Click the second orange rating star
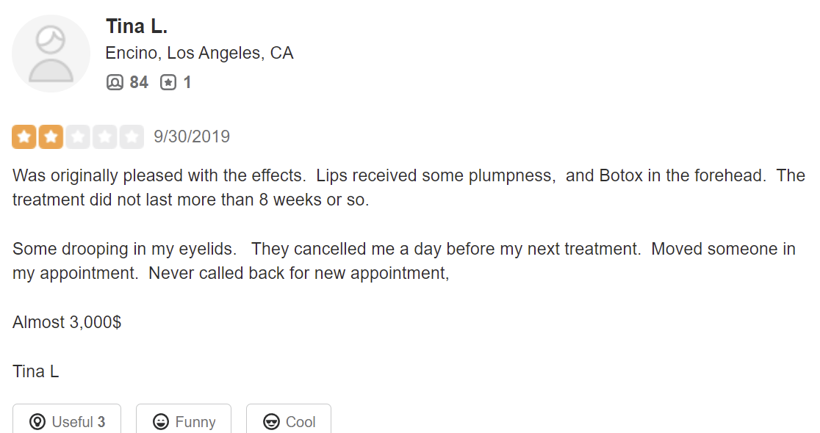This screenshot has height=433, width=820. (51, 137)
